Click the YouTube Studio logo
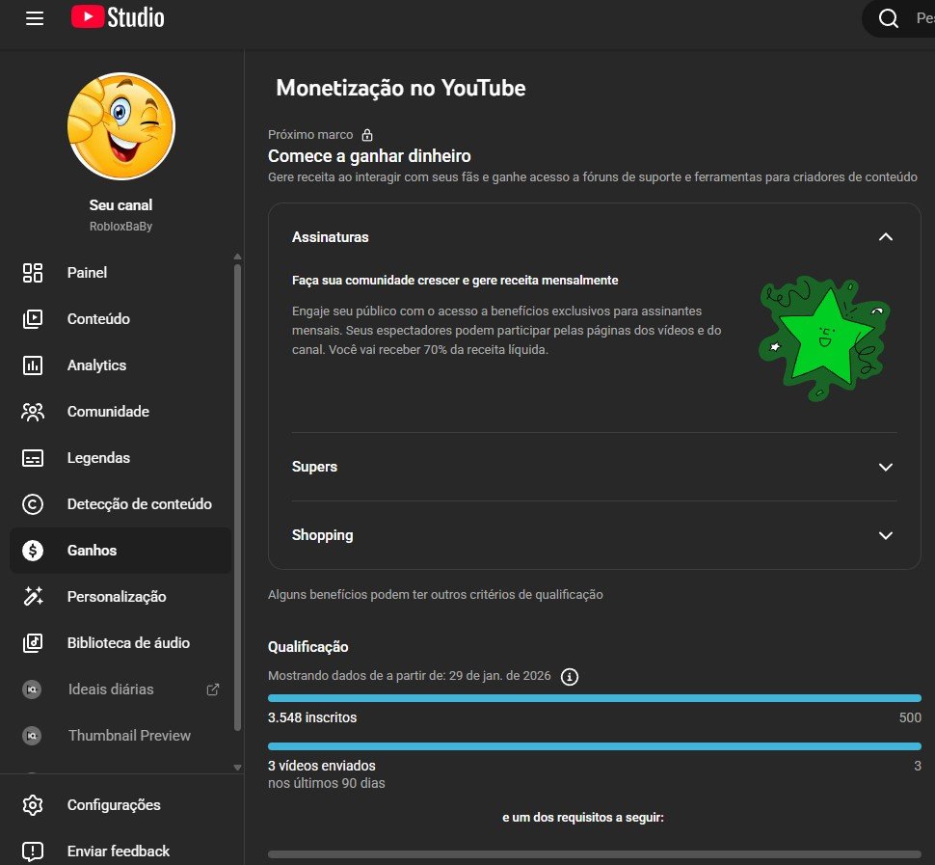 point(118,17)
